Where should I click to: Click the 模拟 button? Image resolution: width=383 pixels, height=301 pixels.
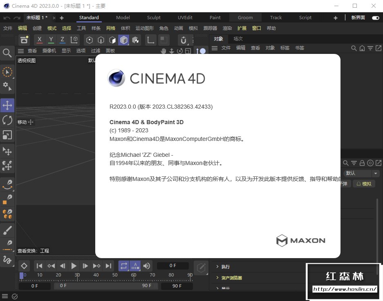click(364, 184)
